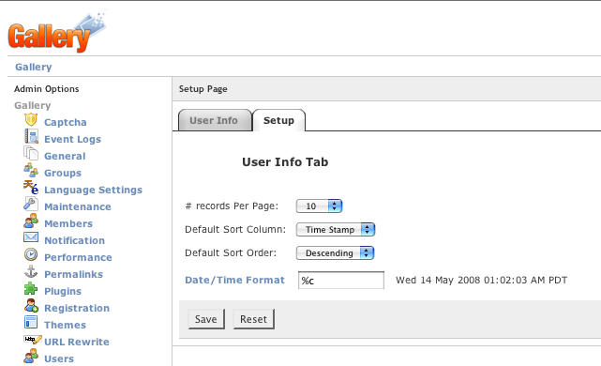Click the Captcha shield icon
601x366 pixels.
31,120
